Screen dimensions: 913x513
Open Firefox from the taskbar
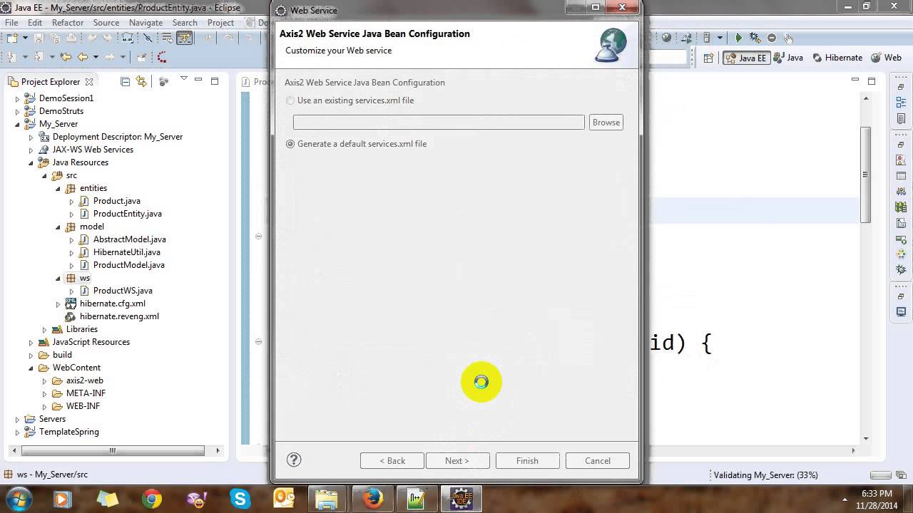pyautogui.click(x=372, y=499)
